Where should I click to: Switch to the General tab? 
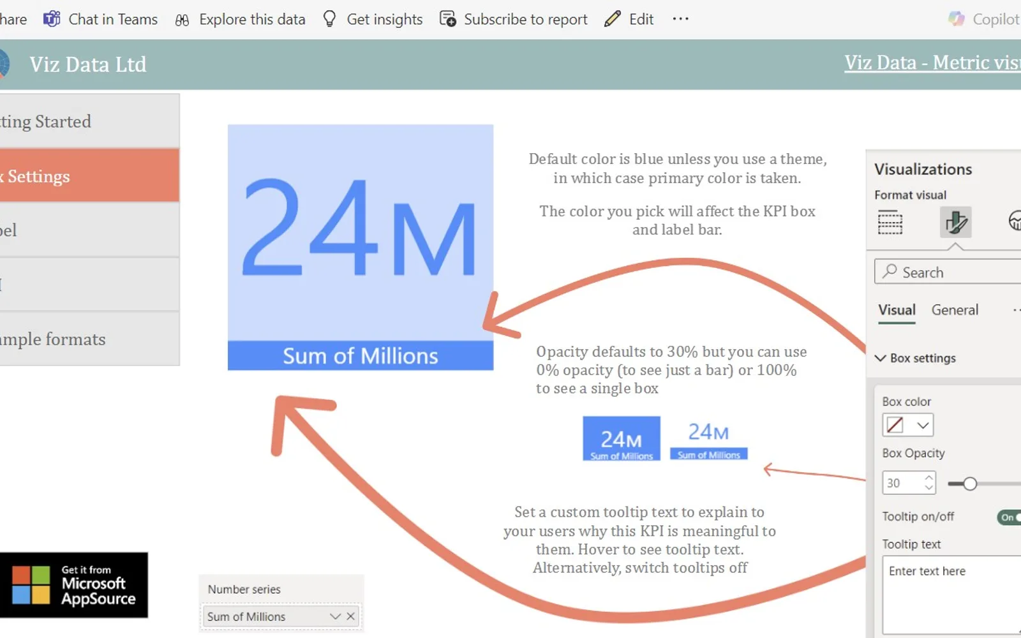(x=955, y=310)
